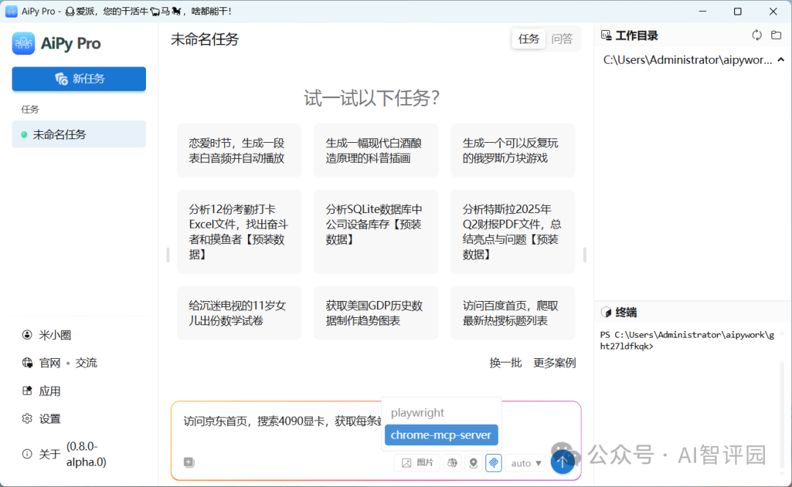
Task: Click the AiPy Pro logo icon
Action: [23, 44]
